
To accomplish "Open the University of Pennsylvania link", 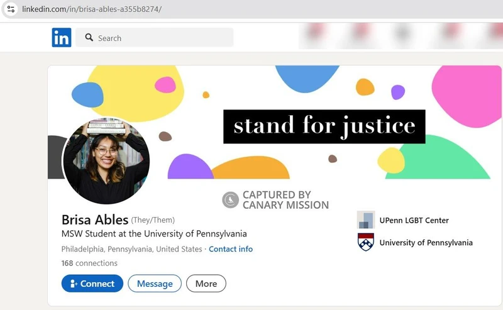I will point(426,243).
